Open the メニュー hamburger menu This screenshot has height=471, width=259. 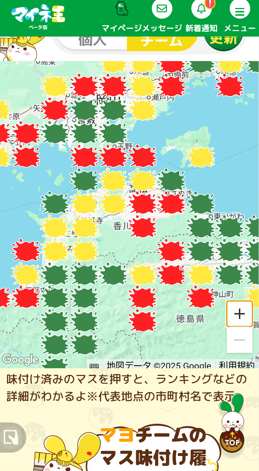[240, 9]
